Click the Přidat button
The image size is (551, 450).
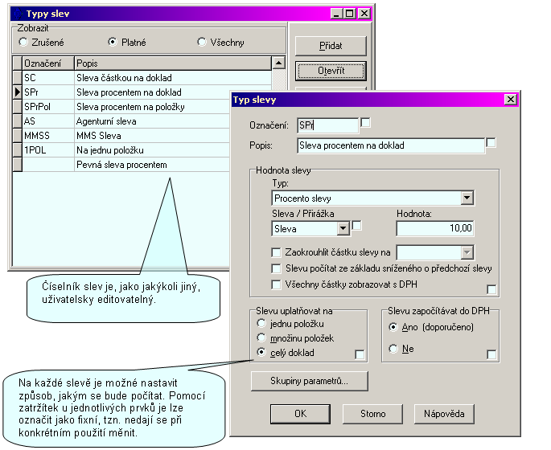tap(330, 46)
